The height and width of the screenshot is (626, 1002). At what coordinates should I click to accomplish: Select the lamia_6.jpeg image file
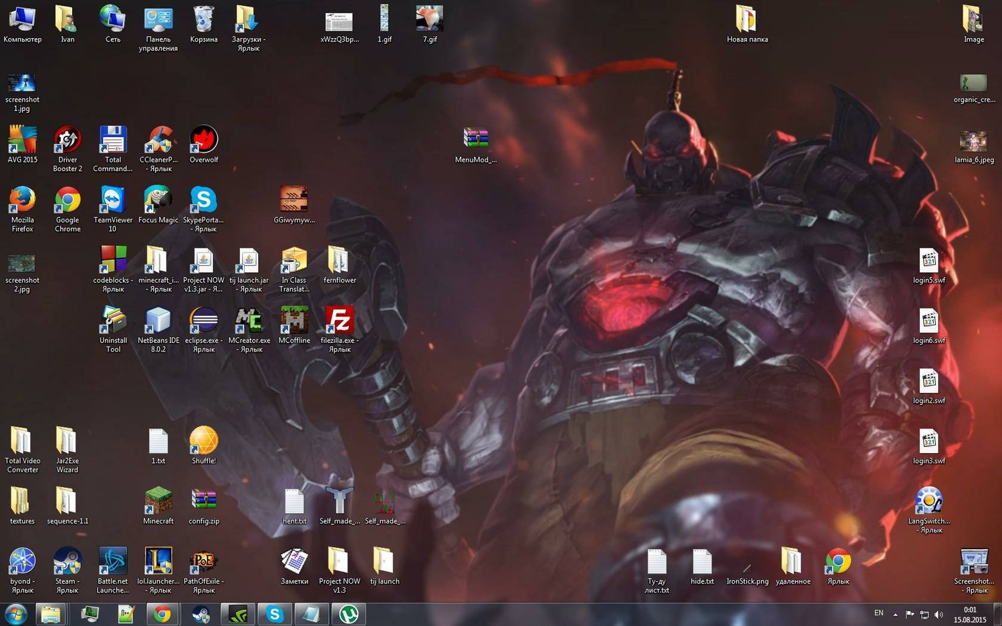pyautogui.click(x=973, y=142)
